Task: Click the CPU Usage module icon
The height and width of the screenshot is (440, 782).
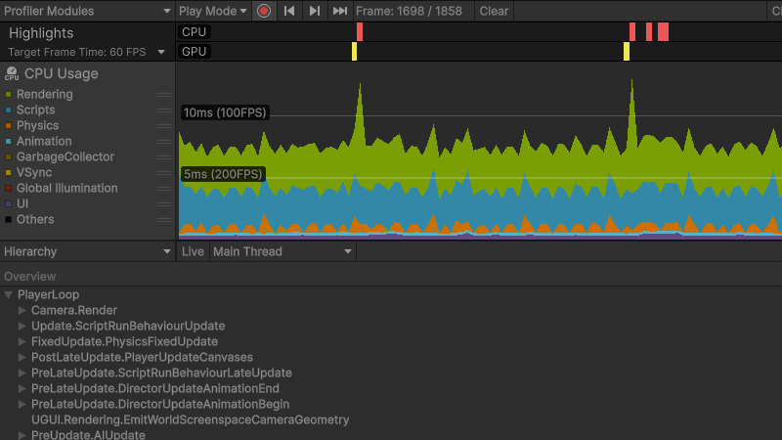Action: coord(12,73)
